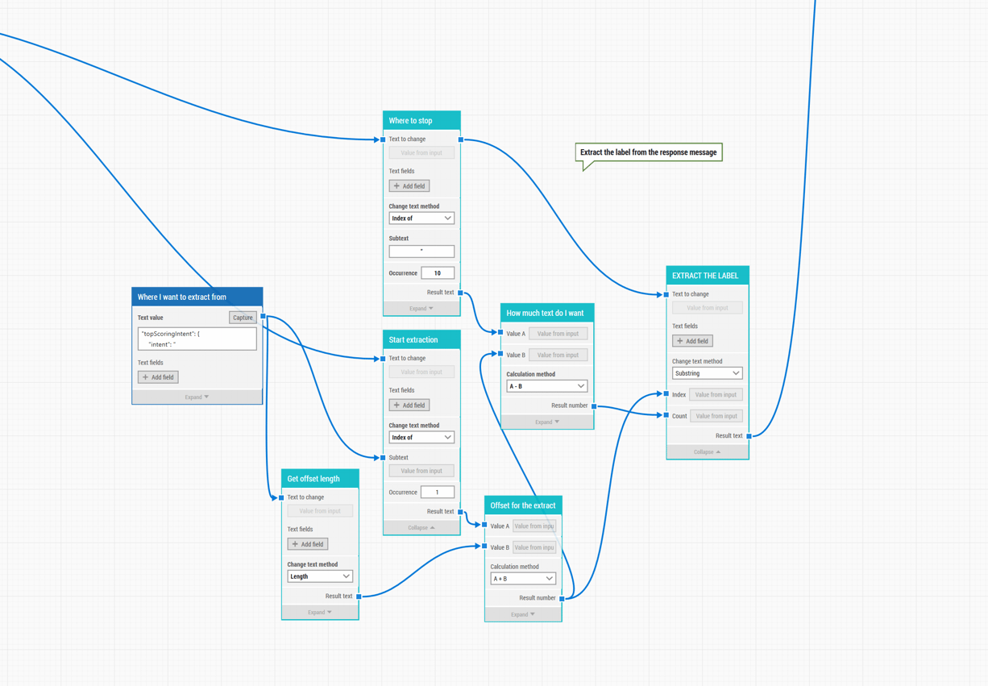988x686 pixels.
Task: Click the Capture icon in Where I want to extract from
Action: click(243, 318)
